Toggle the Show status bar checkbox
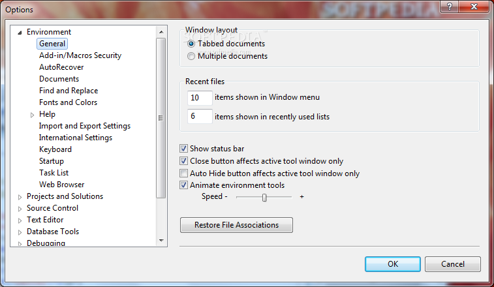The height and width of the screenshot is (287, 494). (x=183, y=148)
